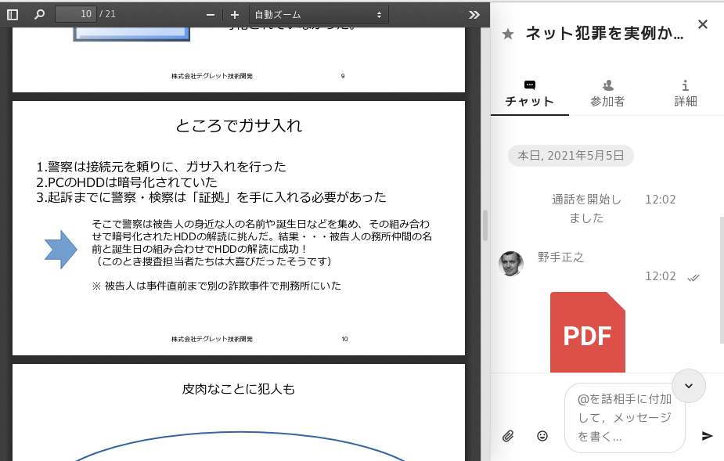Mark the conversation as favorite with the star
This screenshot has height=461, width=724.
coord(508,34)
